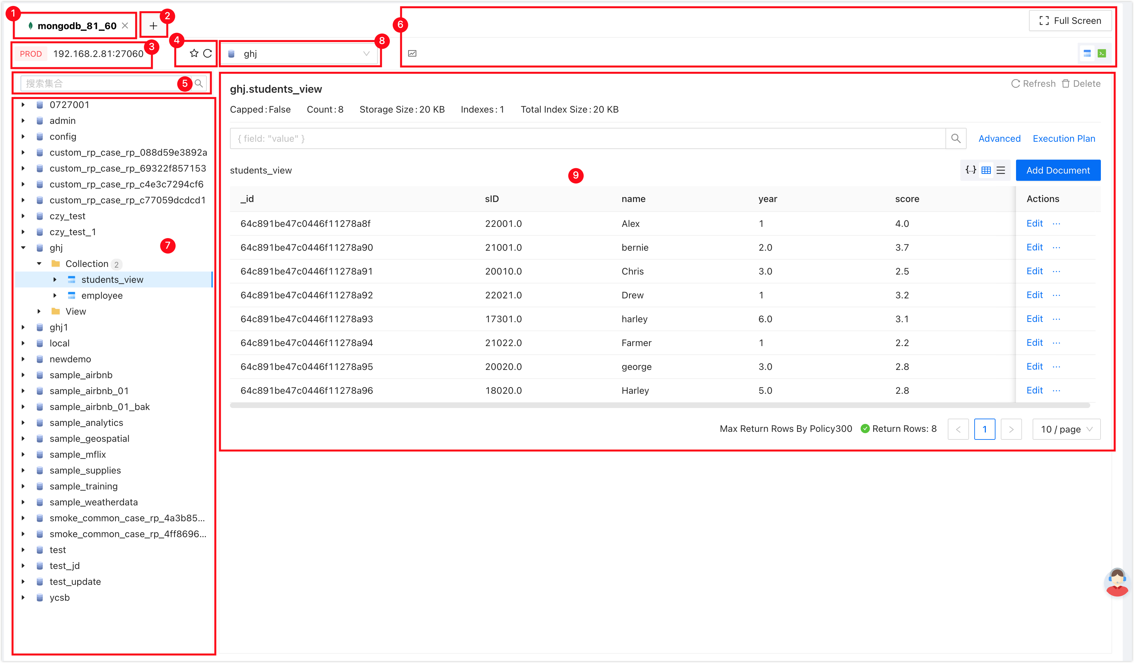Click the rows per page 10/page dropdown
This screenshot has width=1134, height=663.
tap(1066, 429)
